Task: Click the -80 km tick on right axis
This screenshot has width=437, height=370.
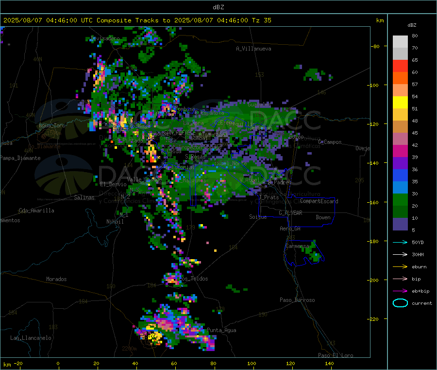Action: point(375,46)
